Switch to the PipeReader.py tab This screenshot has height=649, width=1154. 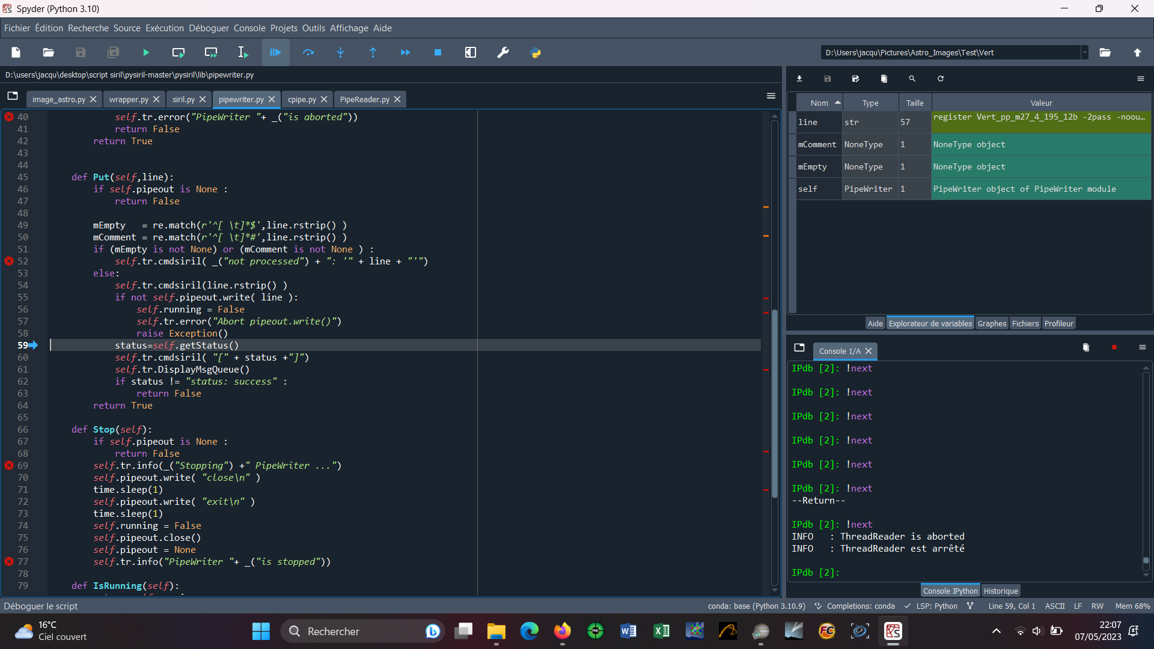point(364,99)
